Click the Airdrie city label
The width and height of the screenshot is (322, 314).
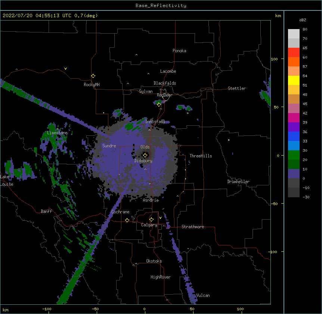tap(151, 200)
